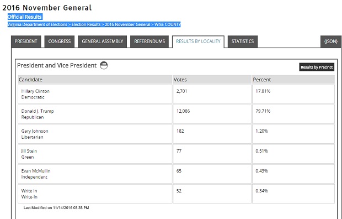Viewport: 342px width, 219px height.
Task: Click the Results by Precinct button
Action: pyautogui.click(x=317, y=67)
